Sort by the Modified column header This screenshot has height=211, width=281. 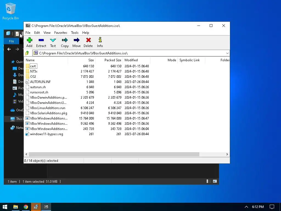click(x=137, y=60)
